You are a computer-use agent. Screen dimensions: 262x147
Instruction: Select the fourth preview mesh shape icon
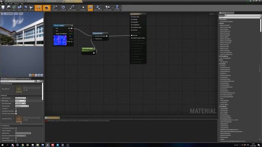[39, 75]
